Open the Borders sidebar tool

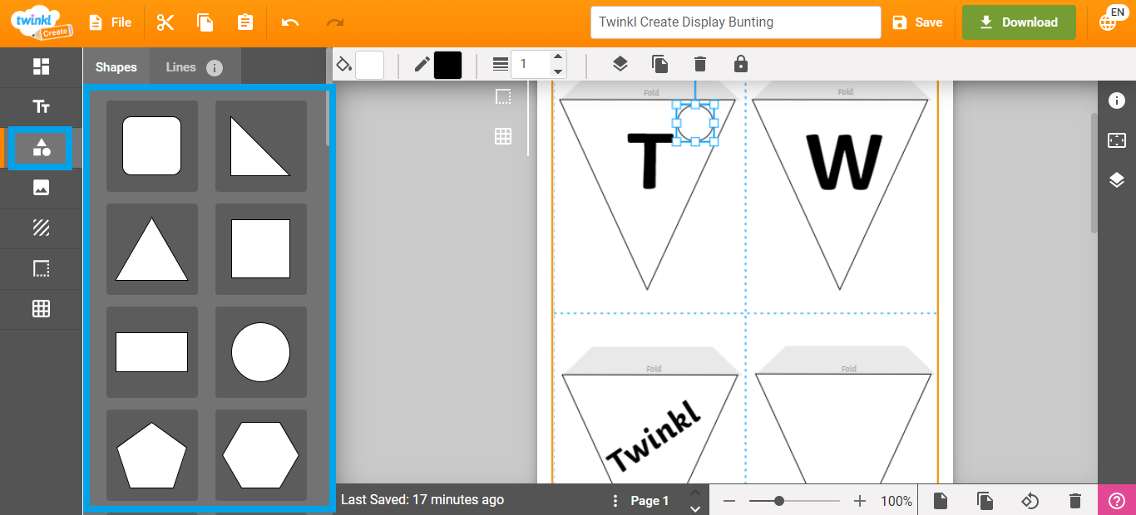click(x=41, y=268)
